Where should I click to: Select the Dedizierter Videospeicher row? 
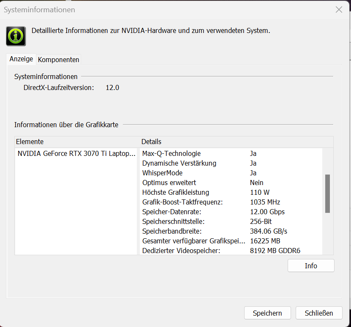(x=231, y=251)
